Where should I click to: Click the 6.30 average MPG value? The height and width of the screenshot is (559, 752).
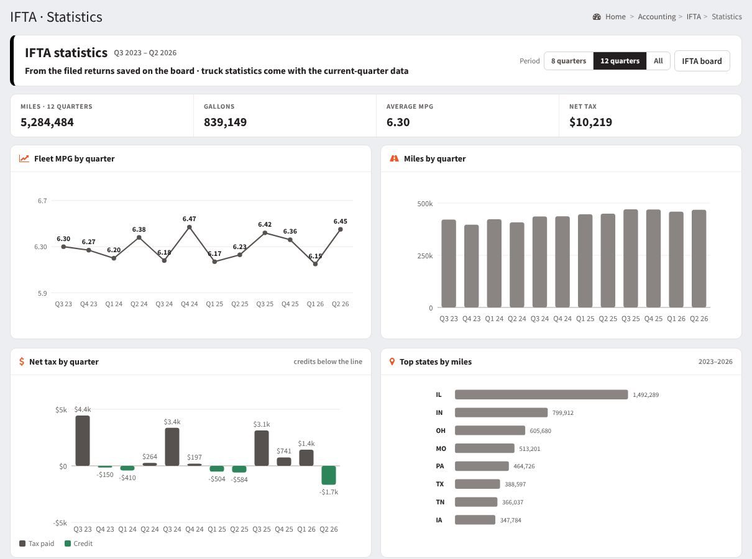click(x=398, y=122)
